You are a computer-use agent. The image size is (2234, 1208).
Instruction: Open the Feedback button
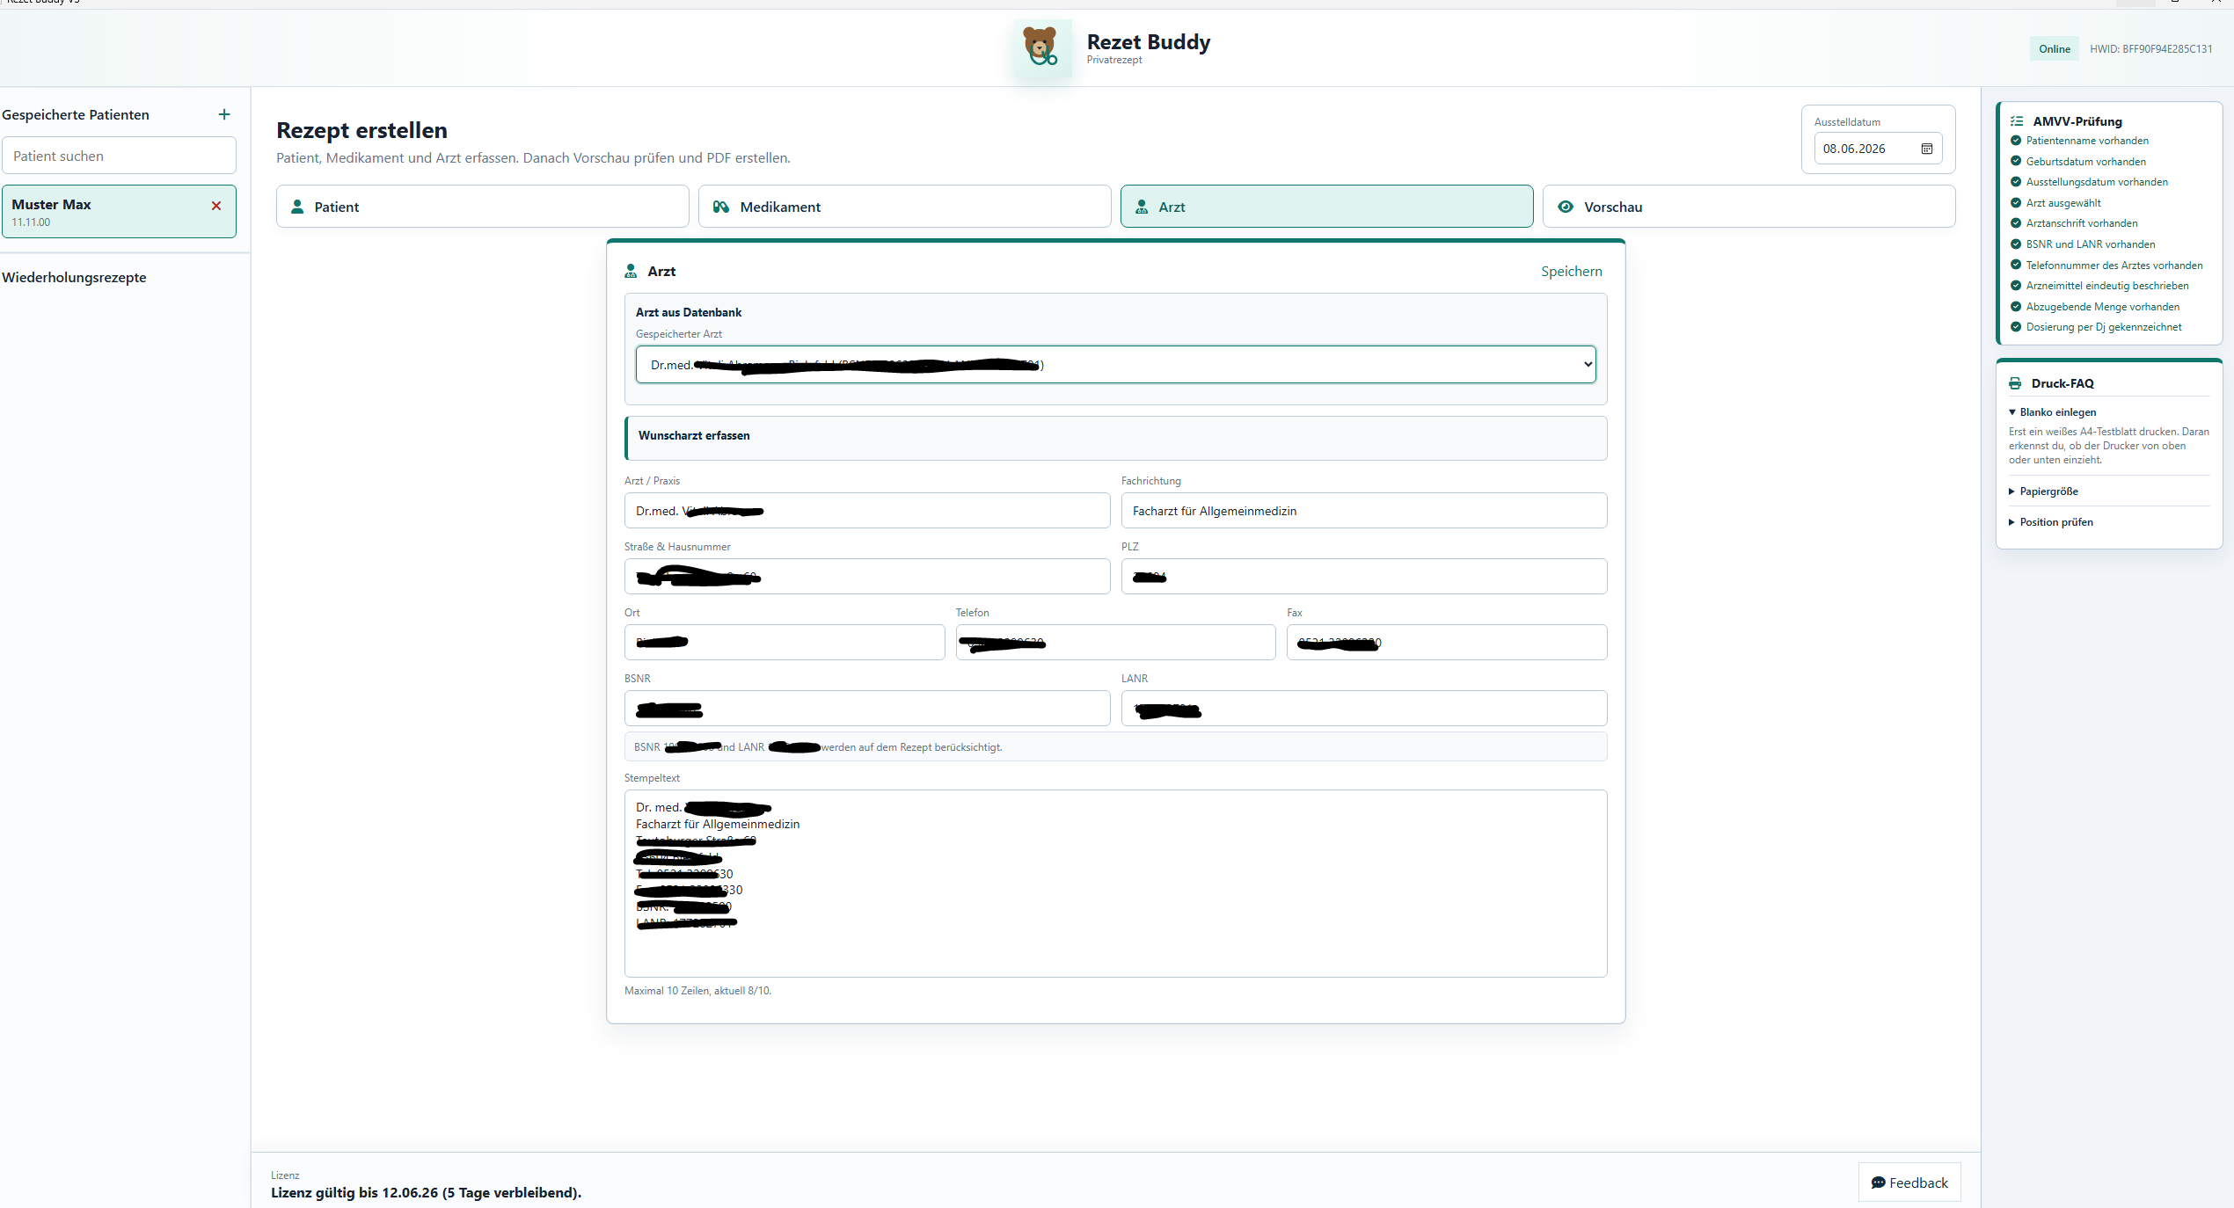[x=1909, y=1183]
